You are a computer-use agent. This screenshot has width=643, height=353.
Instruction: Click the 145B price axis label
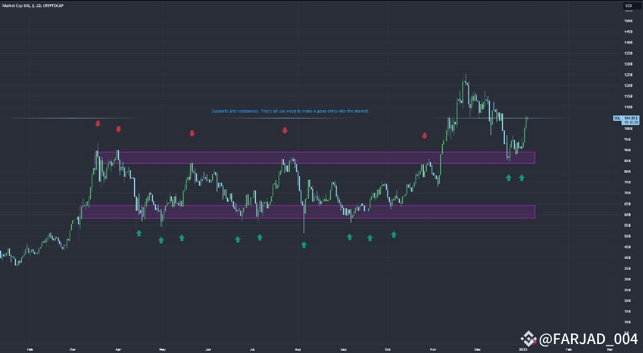[628, 32]
